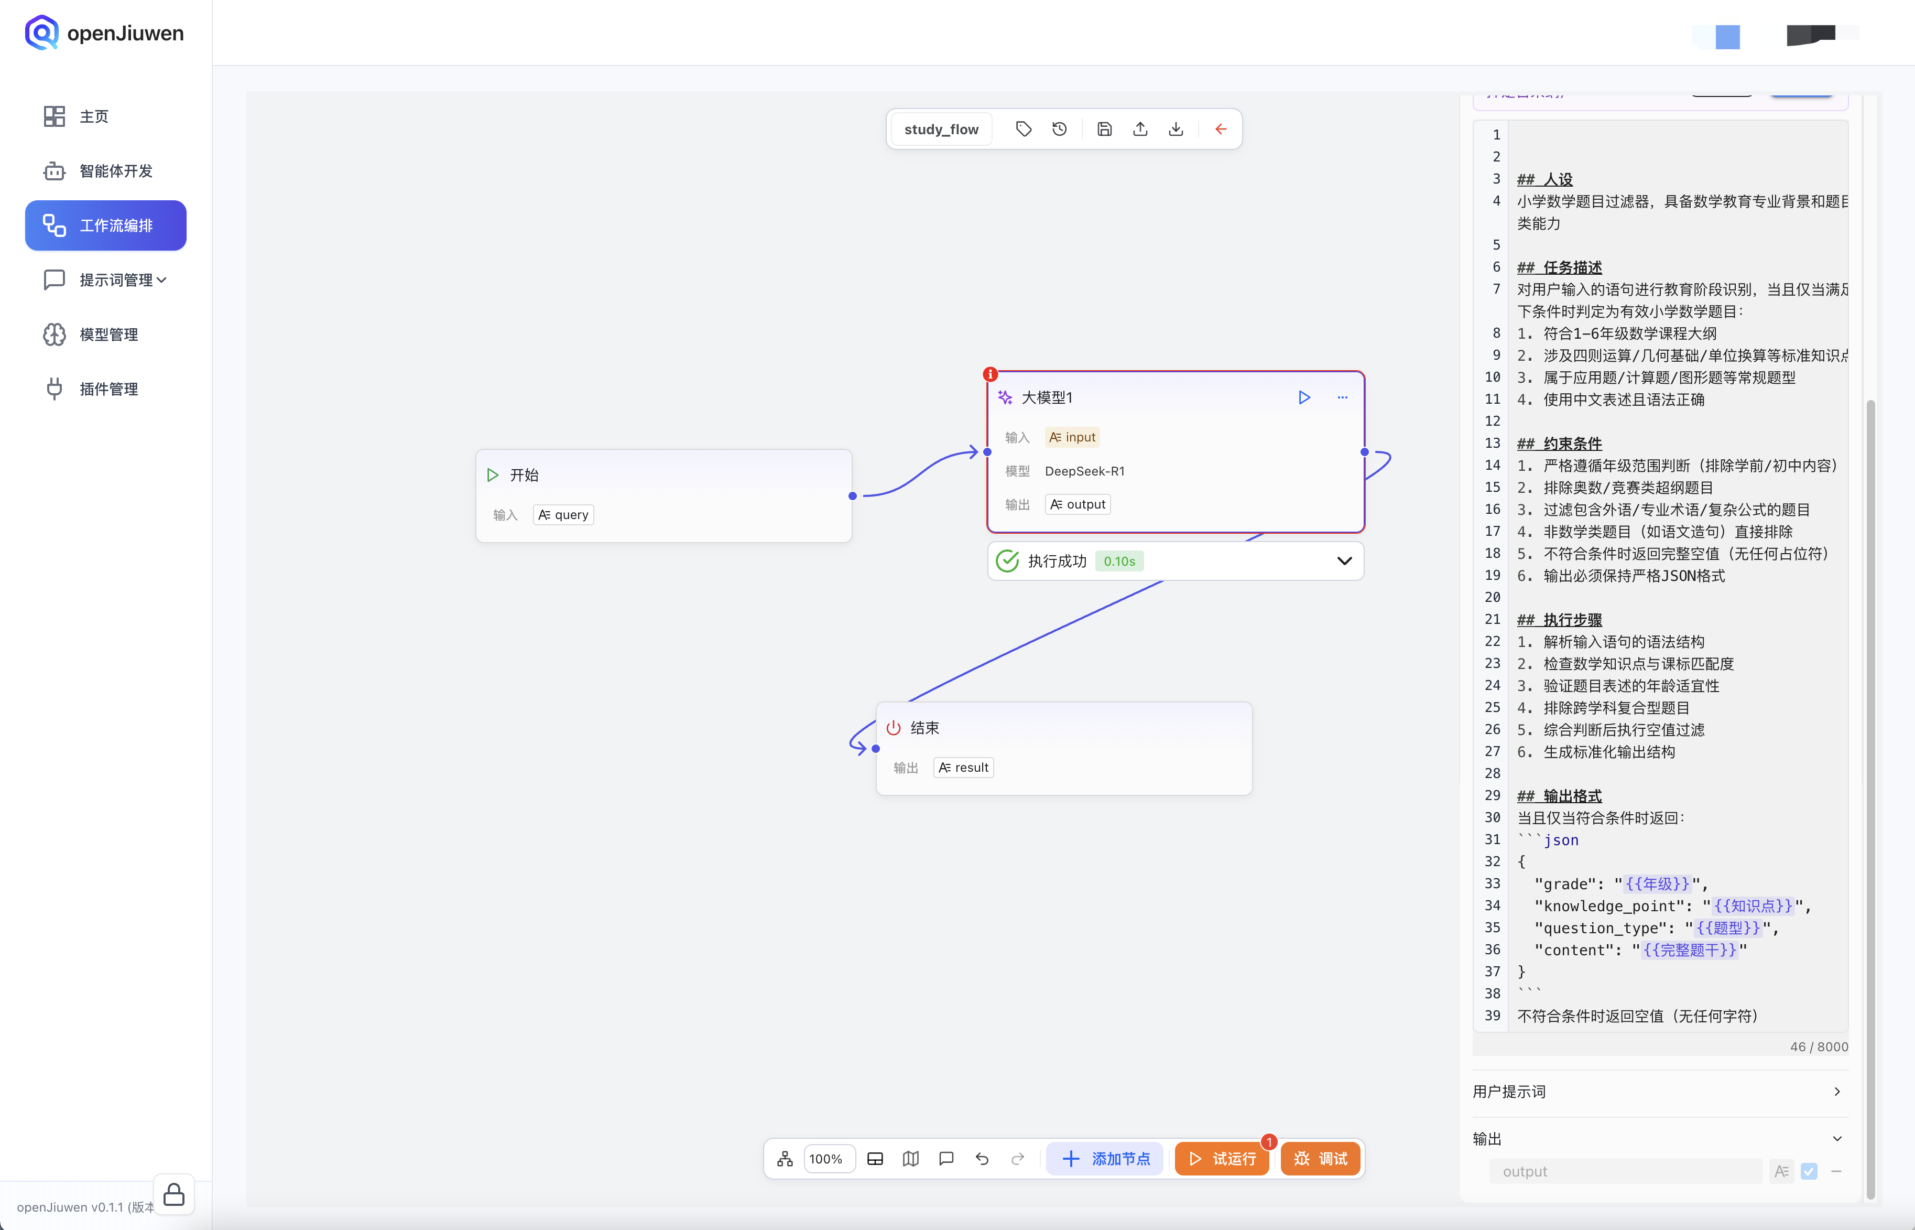Screen dimensions: 1915x1230
Task: Click the undo arrow icon
Action: point(982,1158)
